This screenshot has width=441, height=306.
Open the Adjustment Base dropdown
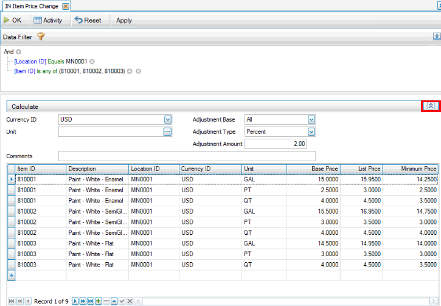coord(311,120)
